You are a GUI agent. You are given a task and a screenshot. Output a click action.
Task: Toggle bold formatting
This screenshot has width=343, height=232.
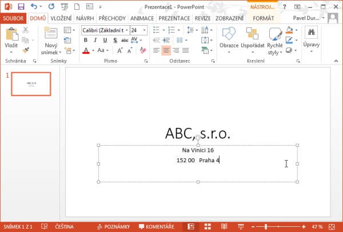click(86, 40)
